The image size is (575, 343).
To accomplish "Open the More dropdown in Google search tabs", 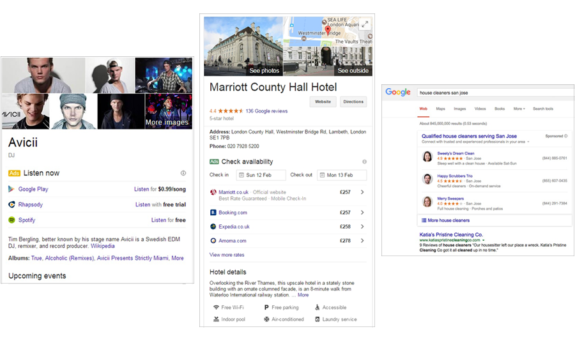I will (519, 109).
